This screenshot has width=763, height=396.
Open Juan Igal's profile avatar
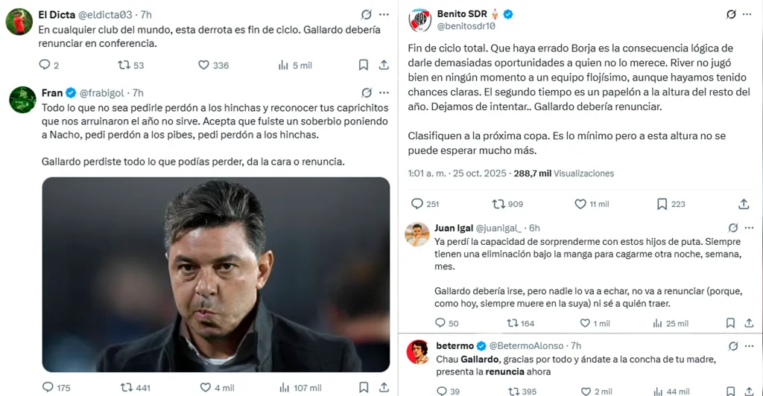click(x=417, y=235)
